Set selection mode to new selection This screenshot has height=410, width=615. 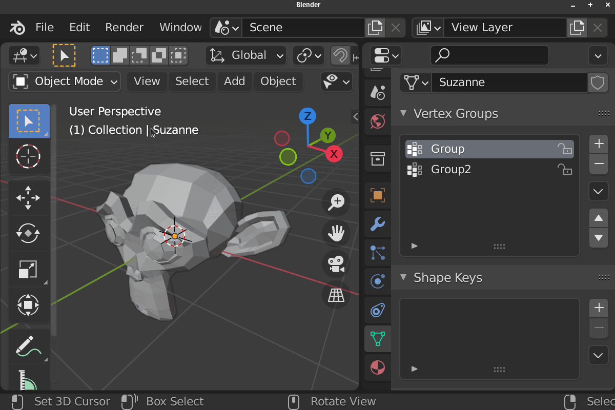click(100, 55)
